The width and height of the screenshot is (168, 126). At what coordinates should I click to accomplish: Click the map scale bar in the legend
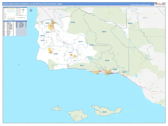[21, 16]
